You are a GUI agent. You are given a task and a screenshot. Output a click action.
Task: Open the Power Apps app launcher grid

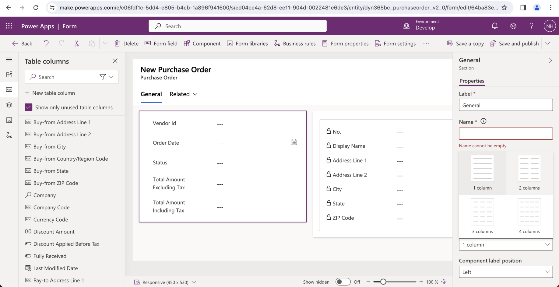coord(9,26)
